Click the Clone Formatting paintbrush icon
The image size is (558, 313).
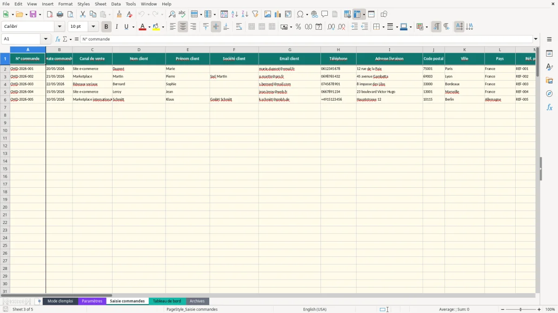[x=120, y=14]
